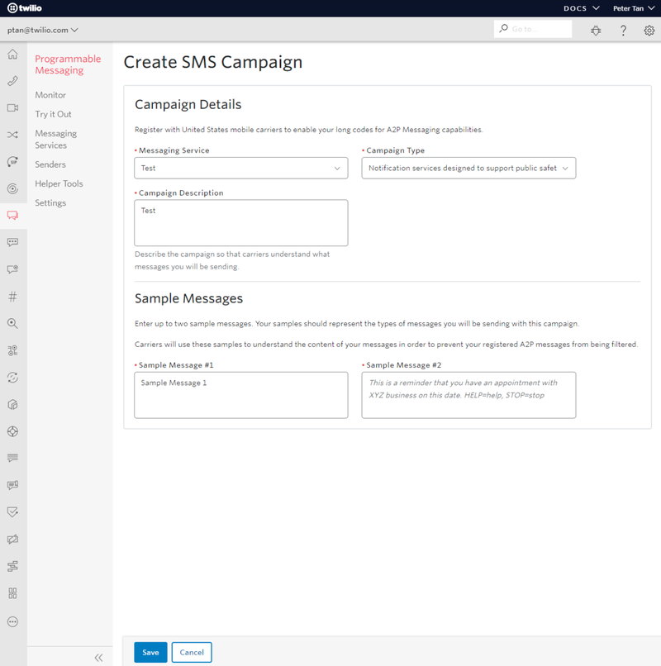Click the four-squares grid icon in sidebar
661x666 pixels.
(12, 593)
